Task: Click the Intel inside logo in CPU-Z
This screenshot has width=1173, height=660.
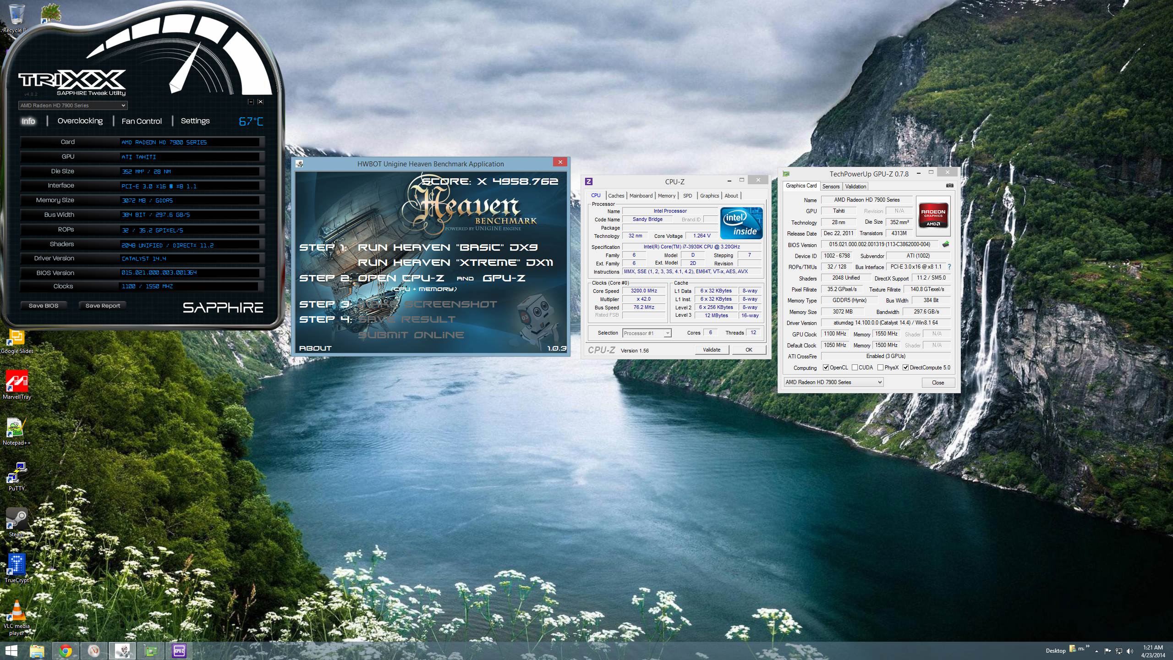Action: pyautogui.click(x=741, y=223)
